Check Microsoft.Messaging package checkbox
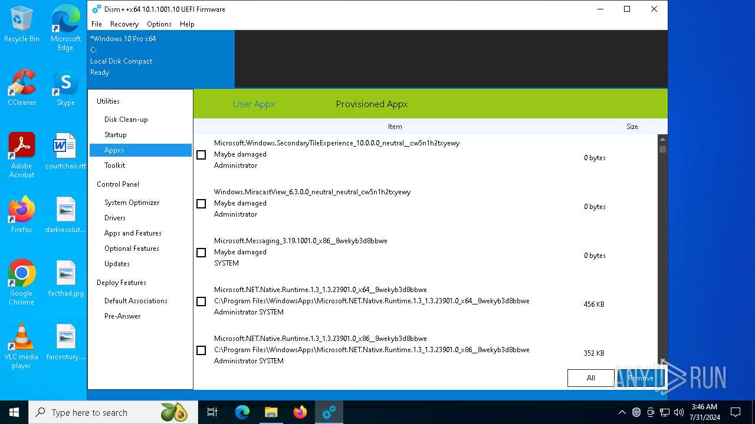 click(201, 253)
